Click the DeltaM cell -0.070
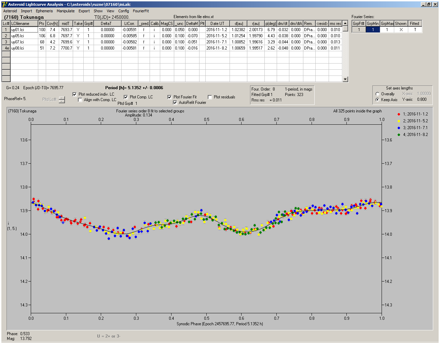 click(x=192, y=36)
